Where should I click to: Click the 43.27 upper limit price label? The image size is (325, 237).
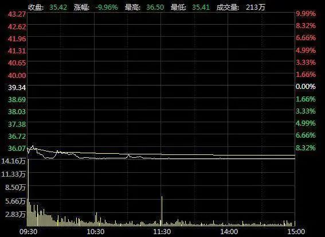click(x=17, y=14)
